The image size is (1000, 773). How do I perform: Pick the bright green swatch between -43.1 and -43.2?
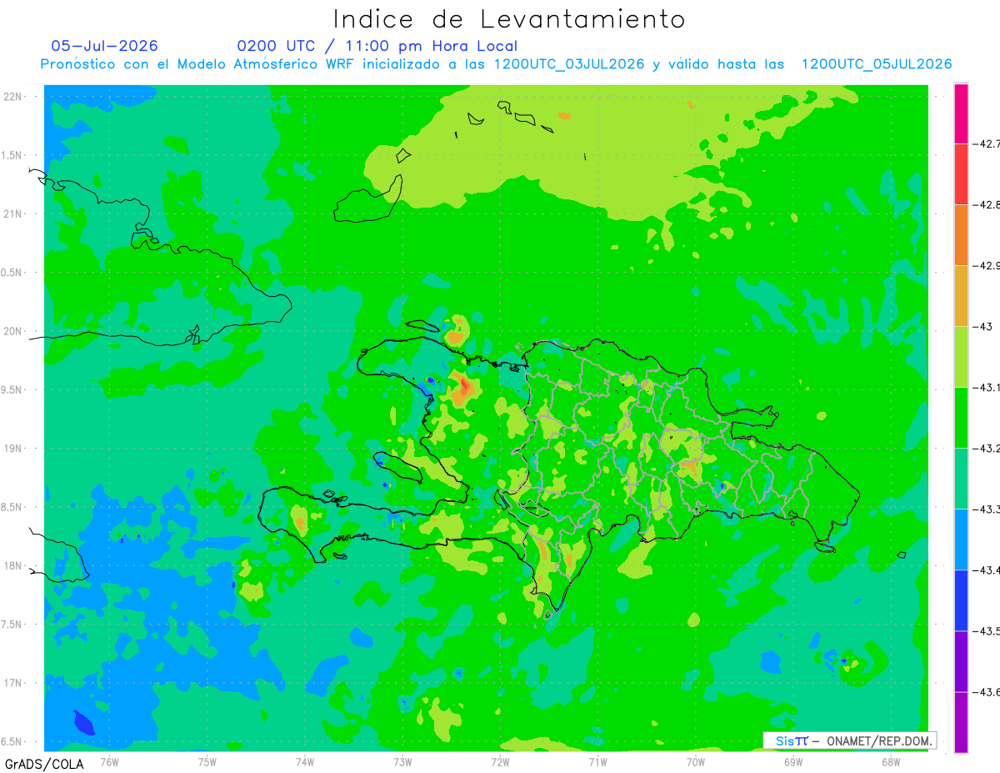(961, 418)
